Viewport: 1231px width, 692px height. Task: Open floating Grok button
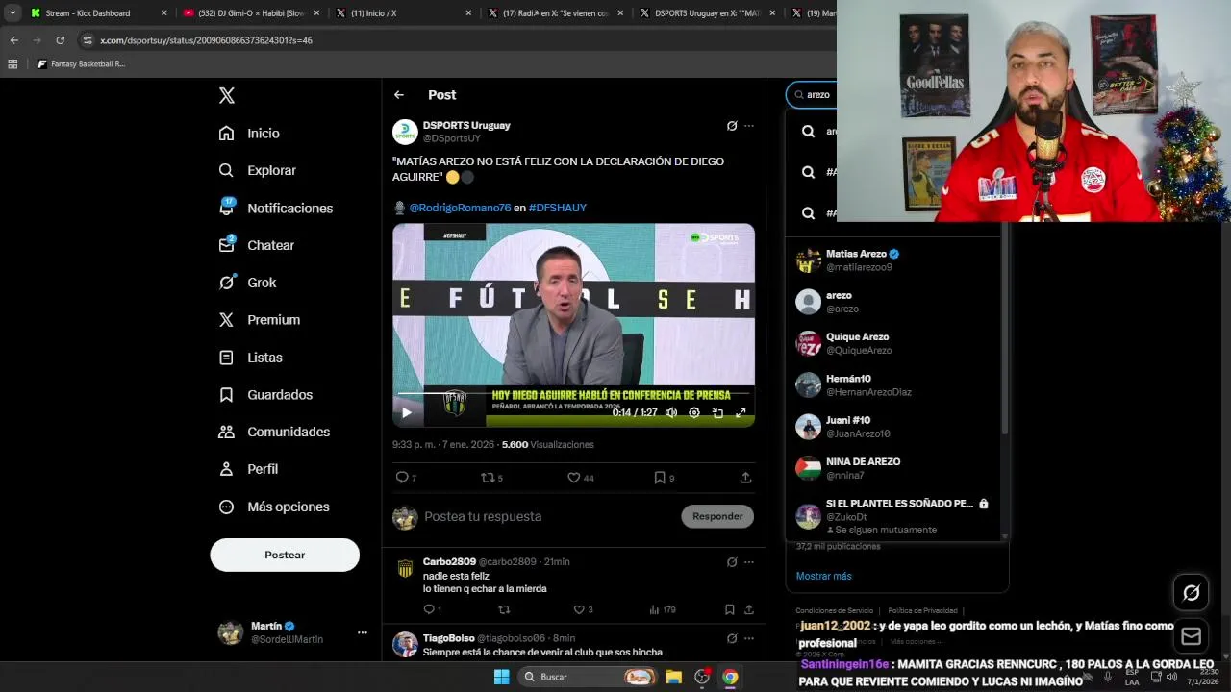(x=1191, y=593)
